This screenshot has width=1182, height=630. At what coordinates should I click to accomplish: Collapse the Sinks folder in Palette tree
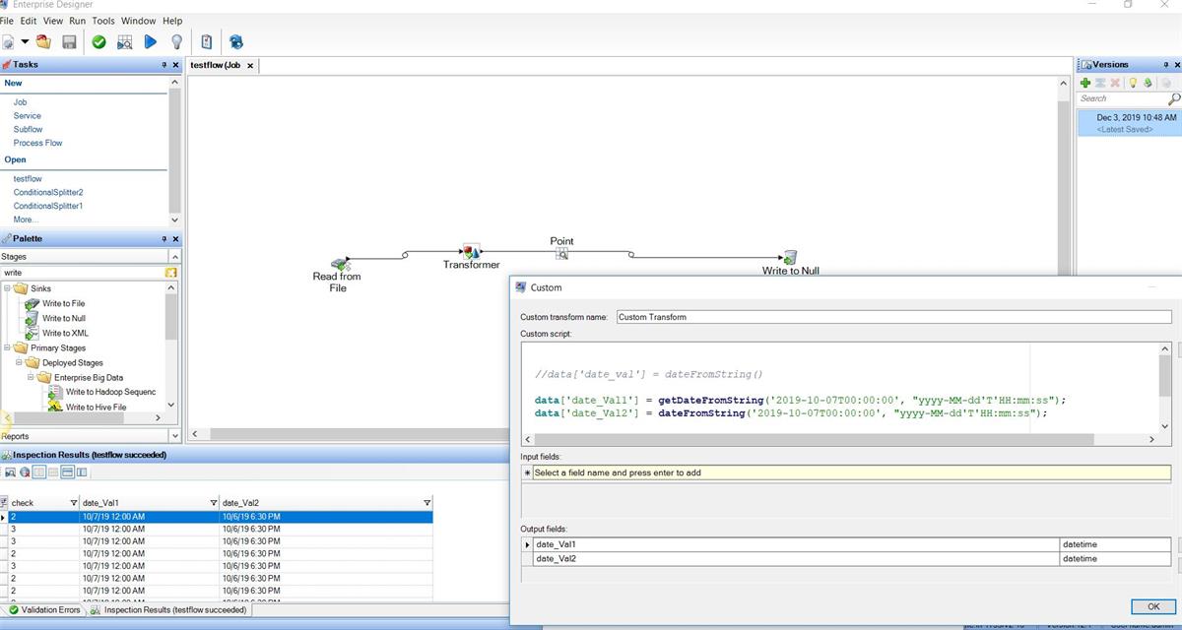click(6, 288)
